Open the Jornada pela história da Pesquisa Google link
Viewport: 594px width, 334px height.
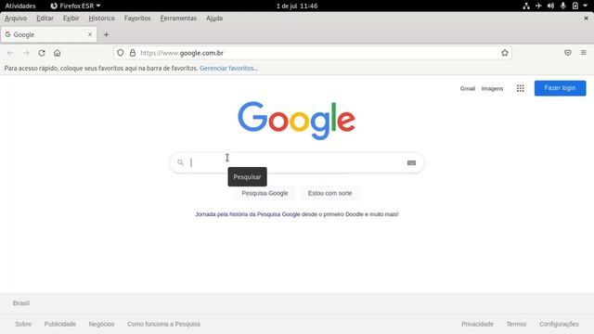click(x=248, y=214)
